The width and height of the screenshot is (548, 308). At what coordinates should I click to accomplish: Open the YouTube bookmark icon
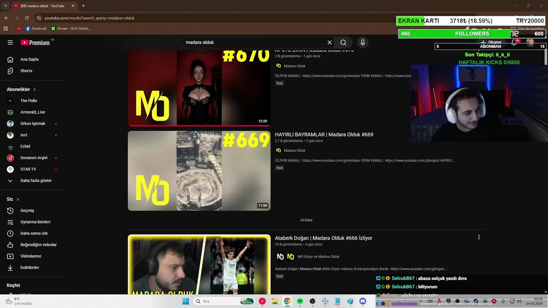point(19,29)
